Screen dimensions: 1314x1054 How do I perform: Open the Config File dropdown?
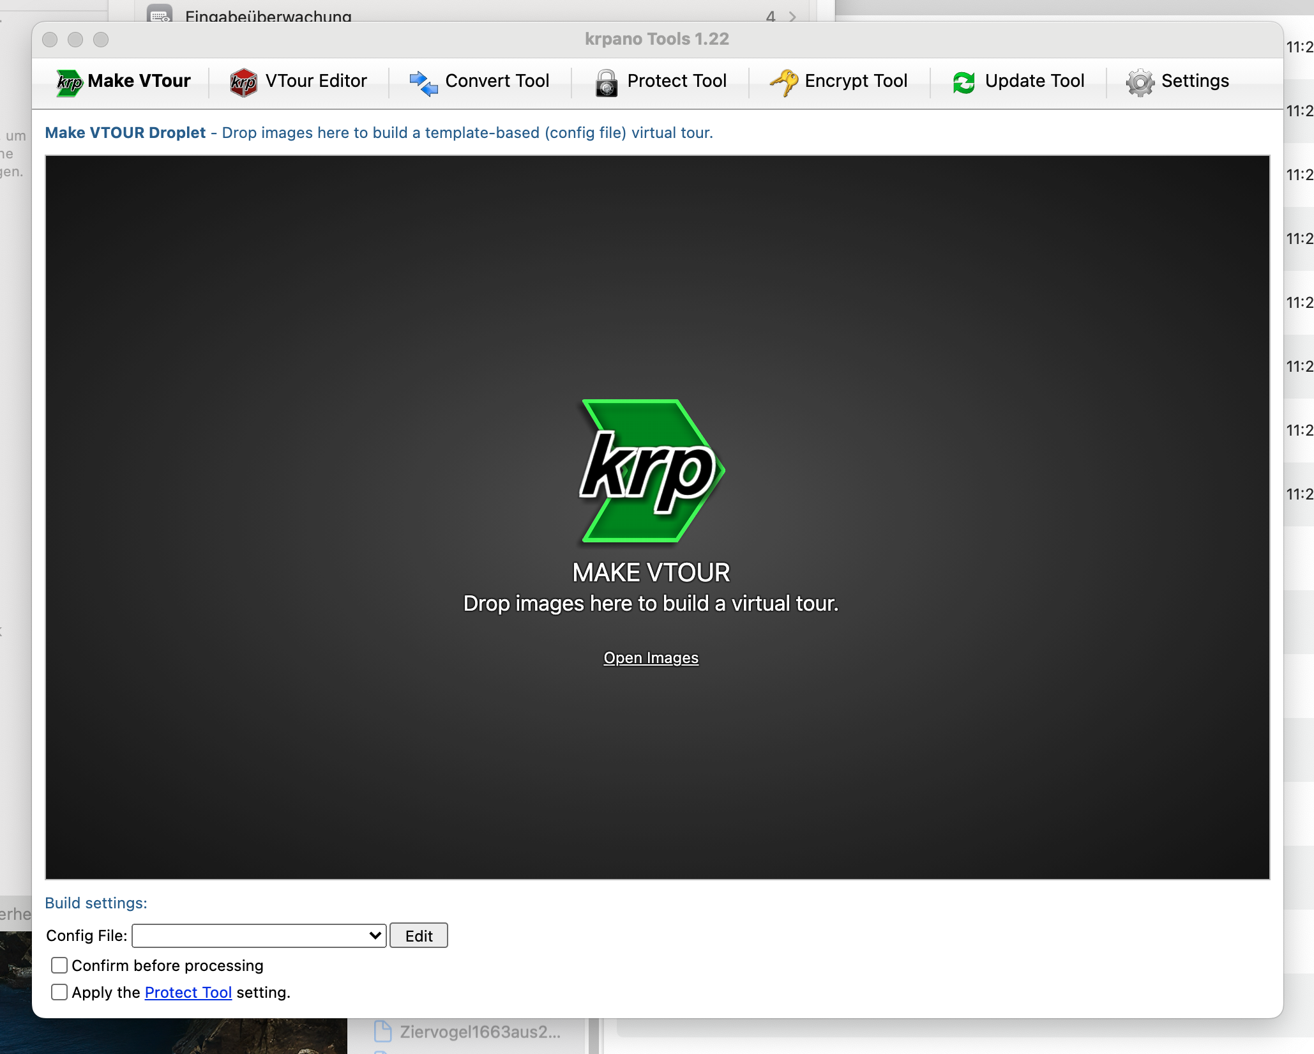coord(259,936)
